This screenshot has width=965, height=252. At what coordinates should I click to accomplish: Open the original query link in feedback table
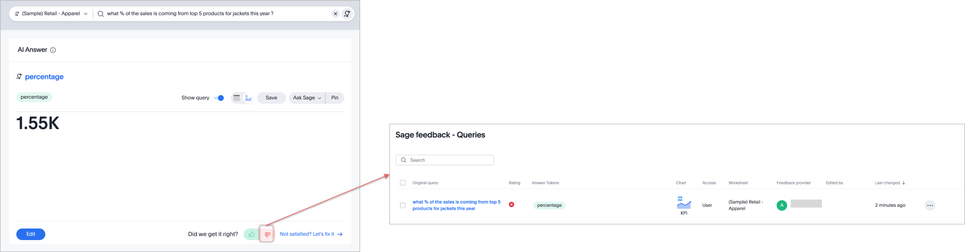[456, 205]
